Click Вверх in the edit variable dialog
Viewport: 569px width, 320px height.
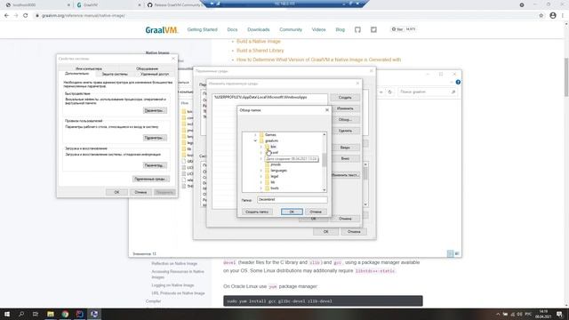(x=345, y=148)
